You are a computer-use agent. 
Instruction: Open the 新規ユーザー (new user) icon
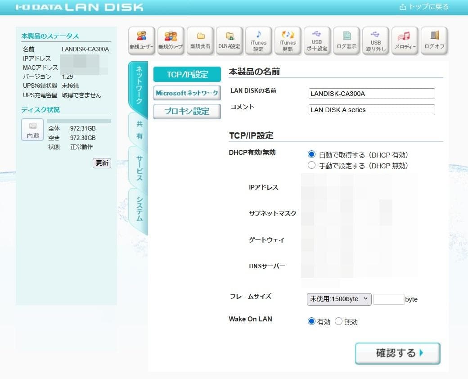point(141,41)
